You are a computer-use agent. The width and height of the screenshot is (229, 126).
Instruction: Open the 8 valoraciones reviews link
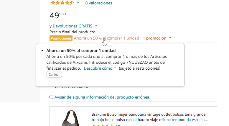point(98,3)
